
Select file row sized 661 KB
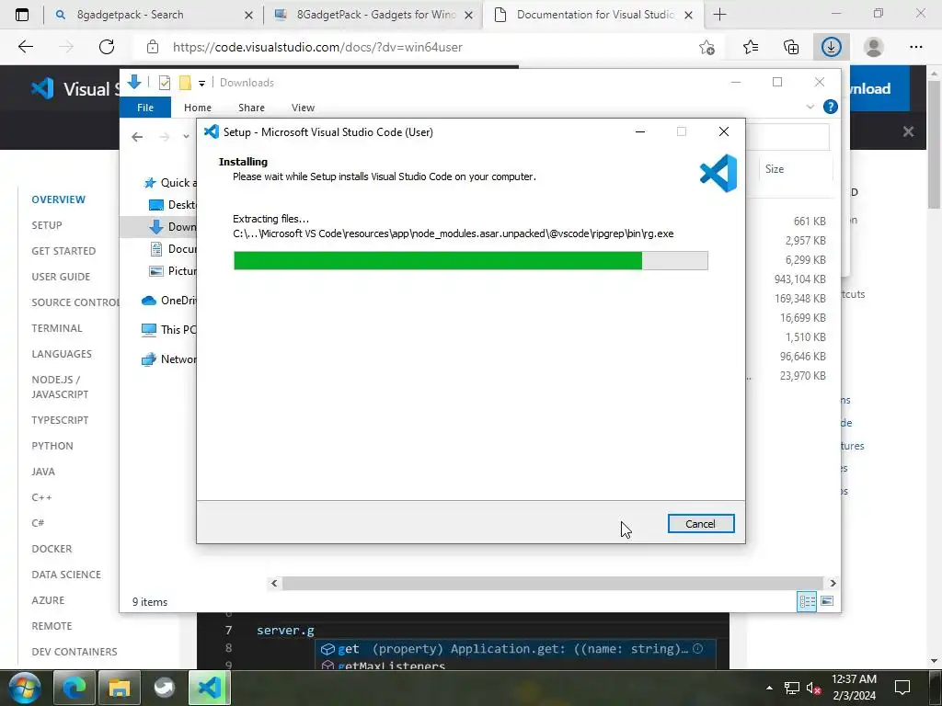pos(810,221)
